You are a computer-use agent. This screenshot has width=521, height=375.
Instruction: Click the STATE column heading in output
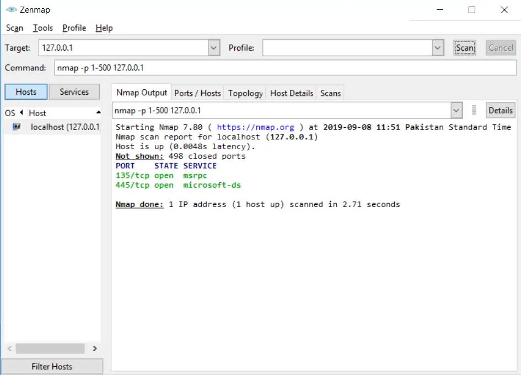166,166
